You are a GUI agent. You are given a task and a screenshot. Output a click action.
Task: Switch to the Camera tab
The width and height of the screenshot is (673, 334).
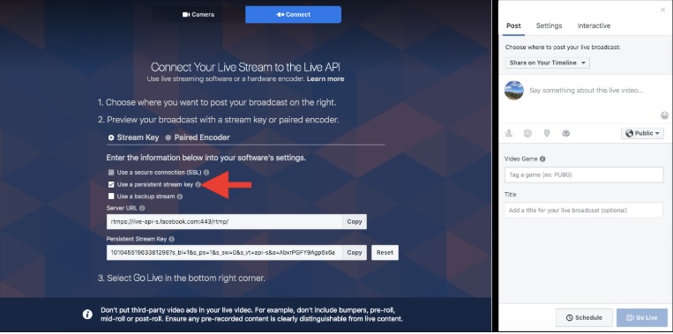[x=198, y=15]
